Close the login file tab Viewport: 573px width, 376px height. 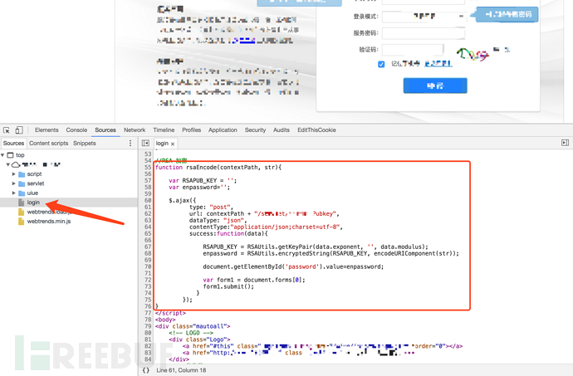173,144
